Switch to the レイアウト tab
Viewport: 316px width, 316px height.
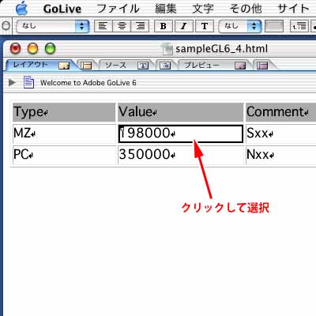tap(41, 65)
